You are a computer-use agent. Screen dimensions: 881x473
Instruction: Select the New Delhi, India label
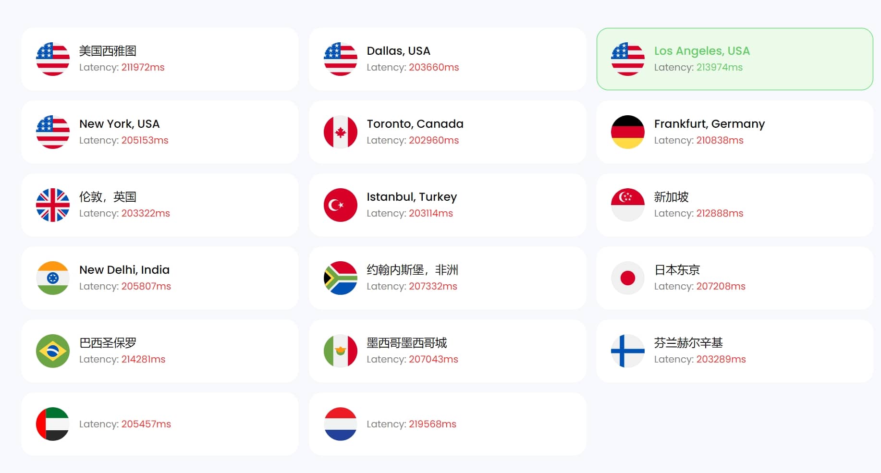pyautogui.click(x=124, y=270)
